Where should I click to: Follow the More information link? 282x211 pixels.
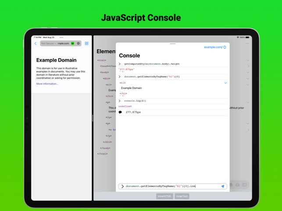[x=47, y=84]
